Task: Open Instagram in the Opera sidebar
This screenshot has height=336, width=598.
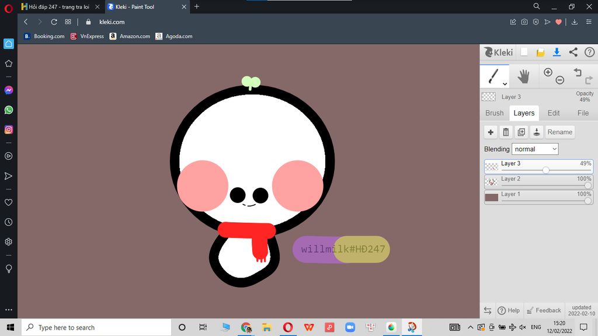Action: (x=8, y=129)
